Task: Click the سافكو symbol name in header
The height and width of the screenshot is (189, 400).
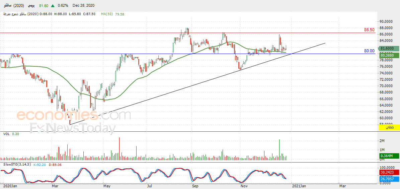Action: [8, 6]
